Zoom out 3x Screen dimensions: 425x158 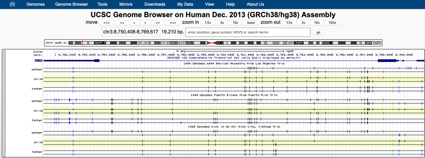point(303,23)
